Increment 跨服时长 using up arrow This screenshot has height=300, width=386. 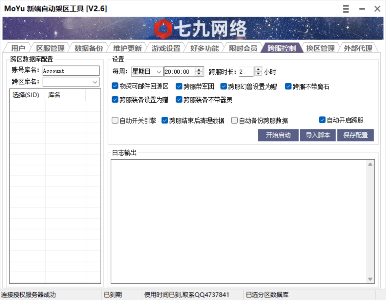pos(258,69)
